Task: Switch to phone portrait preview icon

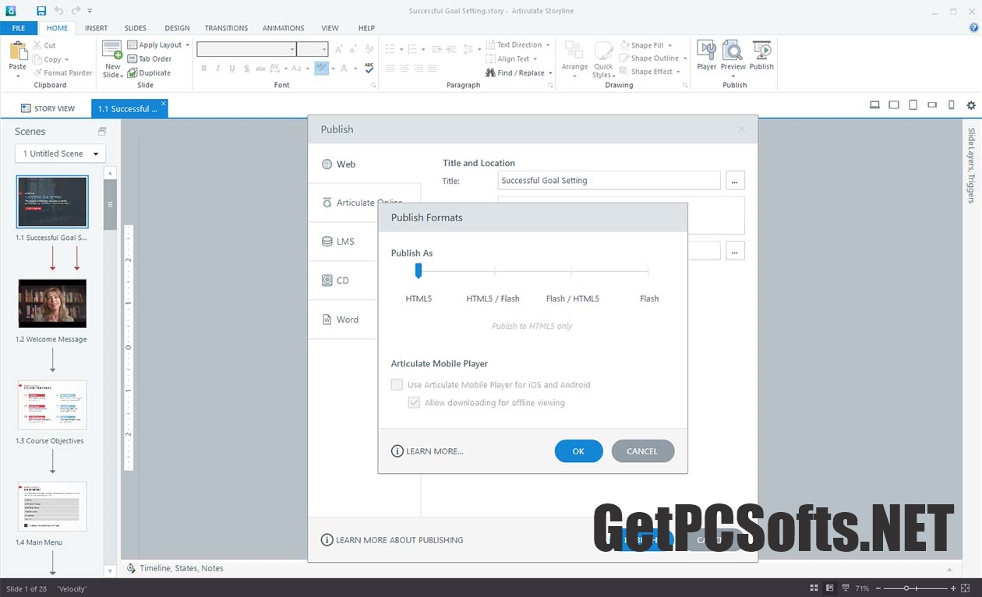Action: (951, 105)
